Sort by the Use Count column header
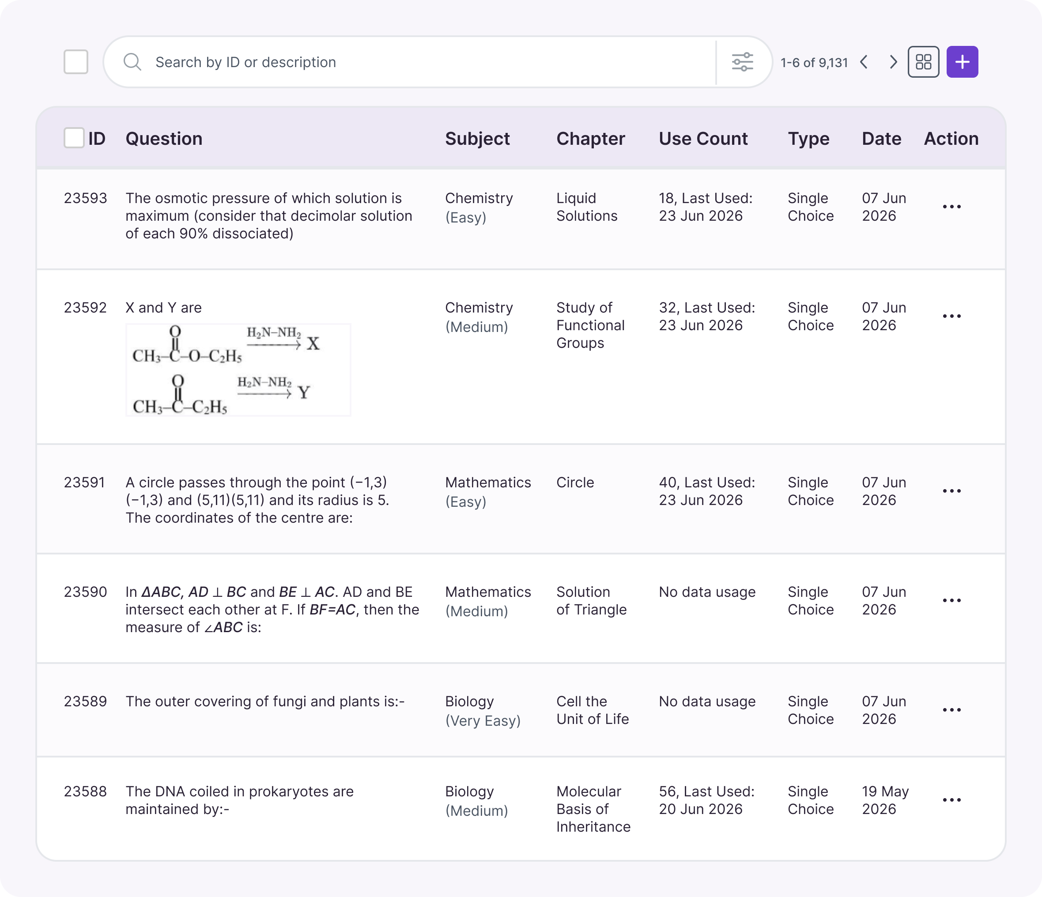 coord(703,138)
